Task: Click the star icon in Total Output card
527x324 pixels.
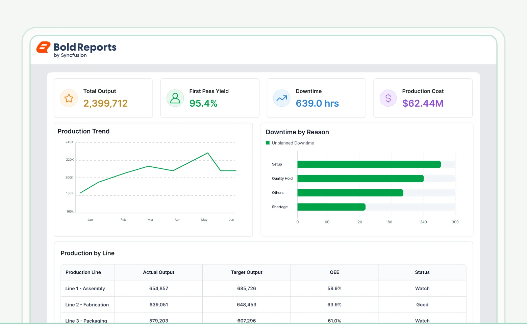Action: 69,98
